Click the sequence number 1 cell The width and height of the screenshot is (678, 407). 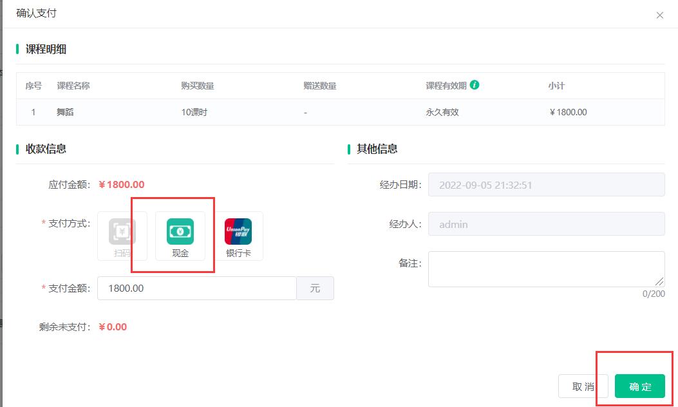[x=33, y=112]
